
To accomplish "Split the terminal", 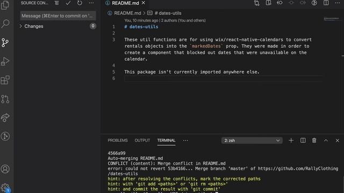I will (303, 140).
